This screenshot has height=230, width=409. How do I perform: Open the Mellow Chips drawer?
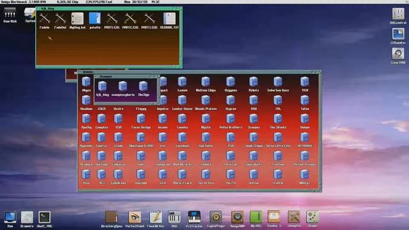206,82
